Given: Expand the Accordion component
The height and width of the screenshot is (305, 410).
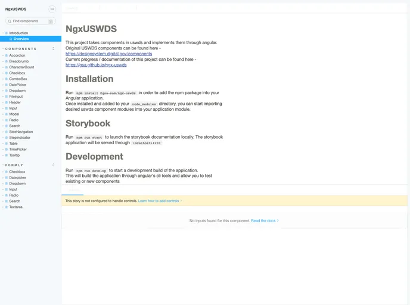Looking at the screenshot, I should coord(17,55).
